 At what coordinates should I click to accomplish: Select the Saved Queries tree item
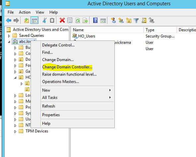[x=32, y=36]
